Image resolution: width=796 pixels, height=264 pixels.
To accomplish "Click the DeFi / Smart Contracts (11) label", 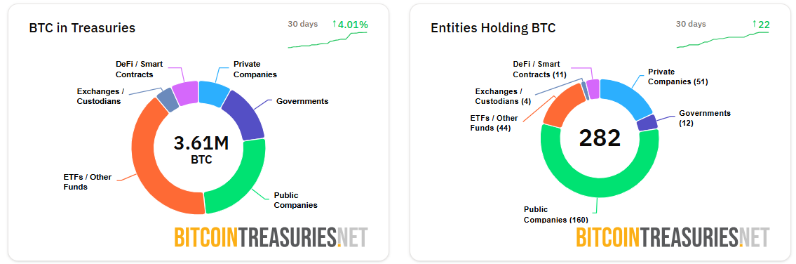I will pos(537,70).
